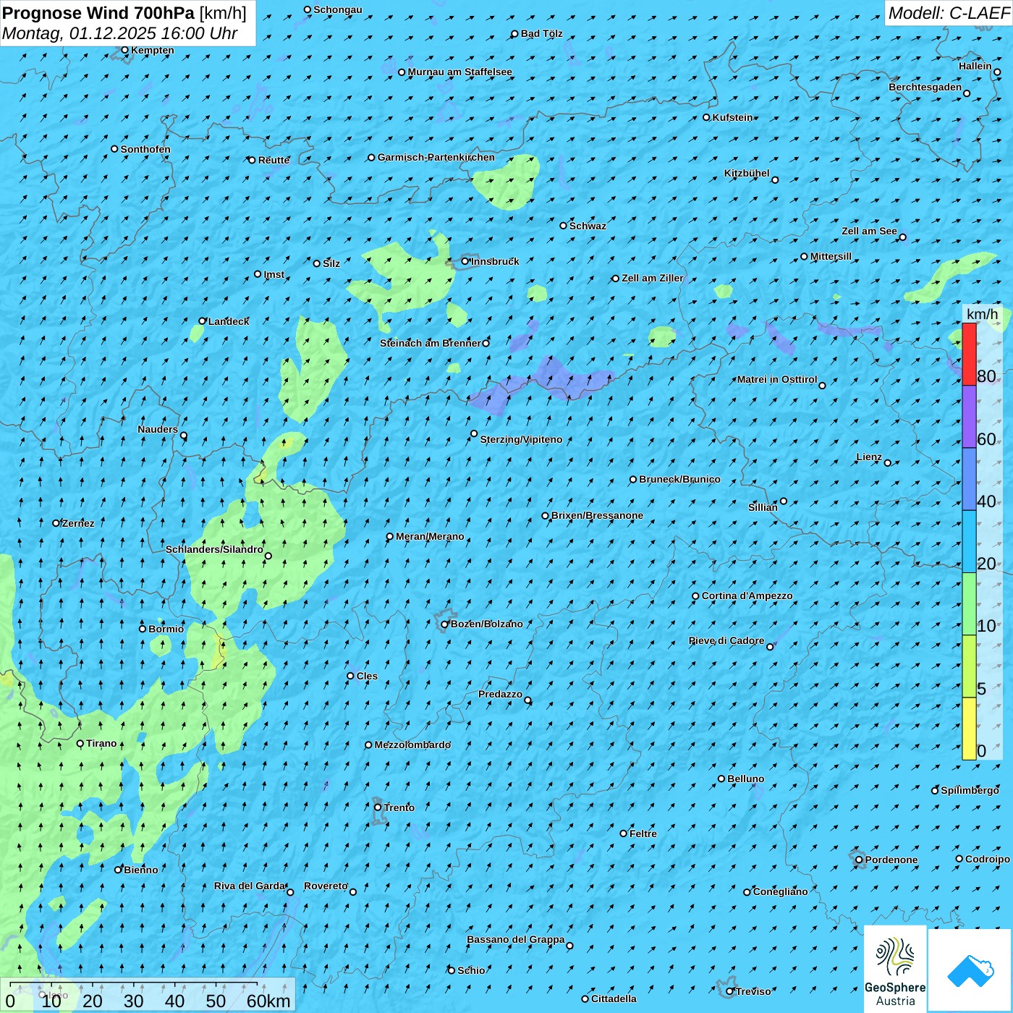Click the 'Feltre' label

(643, 834)
